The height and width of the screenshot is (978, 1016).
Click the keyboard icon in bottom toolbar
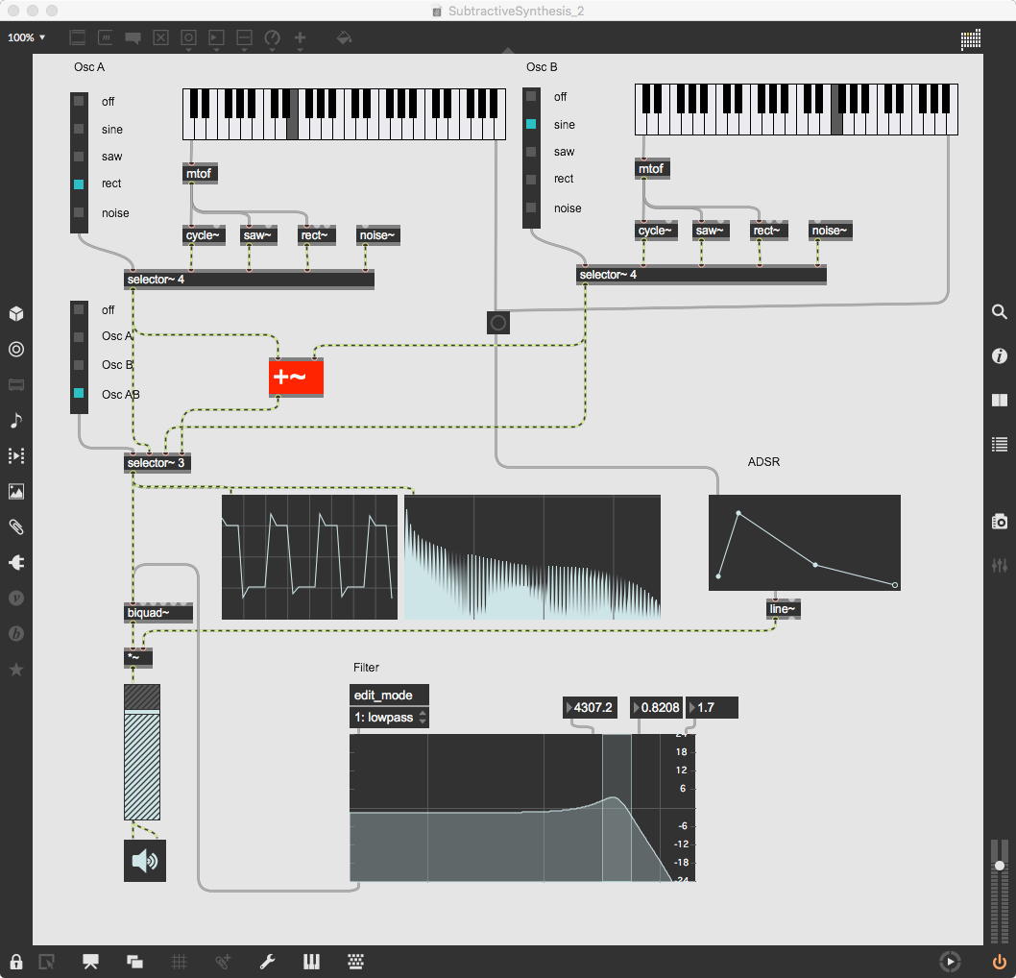click(x=355, y=961)
